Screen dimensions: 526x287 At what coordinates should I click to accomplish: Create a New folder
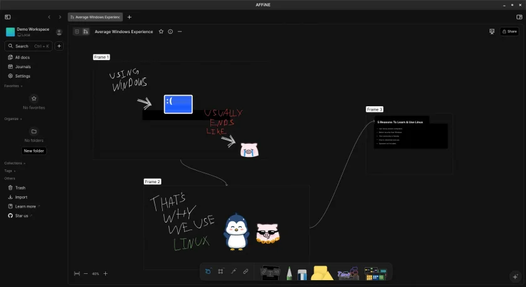click(x=34, y=151)
